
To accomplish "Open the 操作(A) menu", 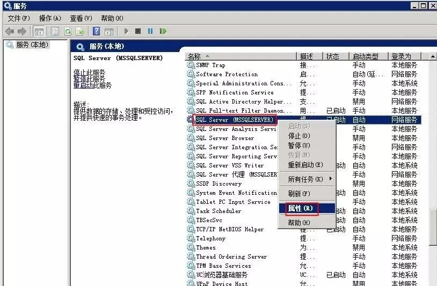I will [50, 18].
